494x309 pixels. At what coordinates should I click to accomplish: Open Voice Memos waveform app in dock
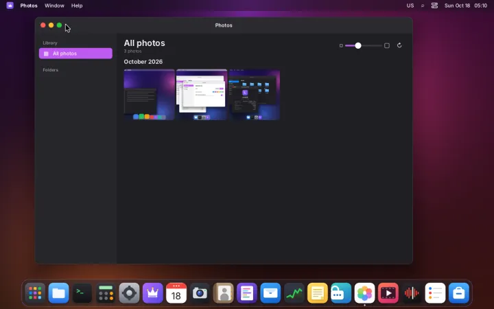(412, 293)
